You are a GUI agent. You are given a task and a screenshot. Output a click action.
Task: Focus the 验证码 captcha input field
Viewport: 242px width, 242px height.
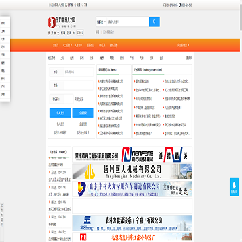[69, 99]
